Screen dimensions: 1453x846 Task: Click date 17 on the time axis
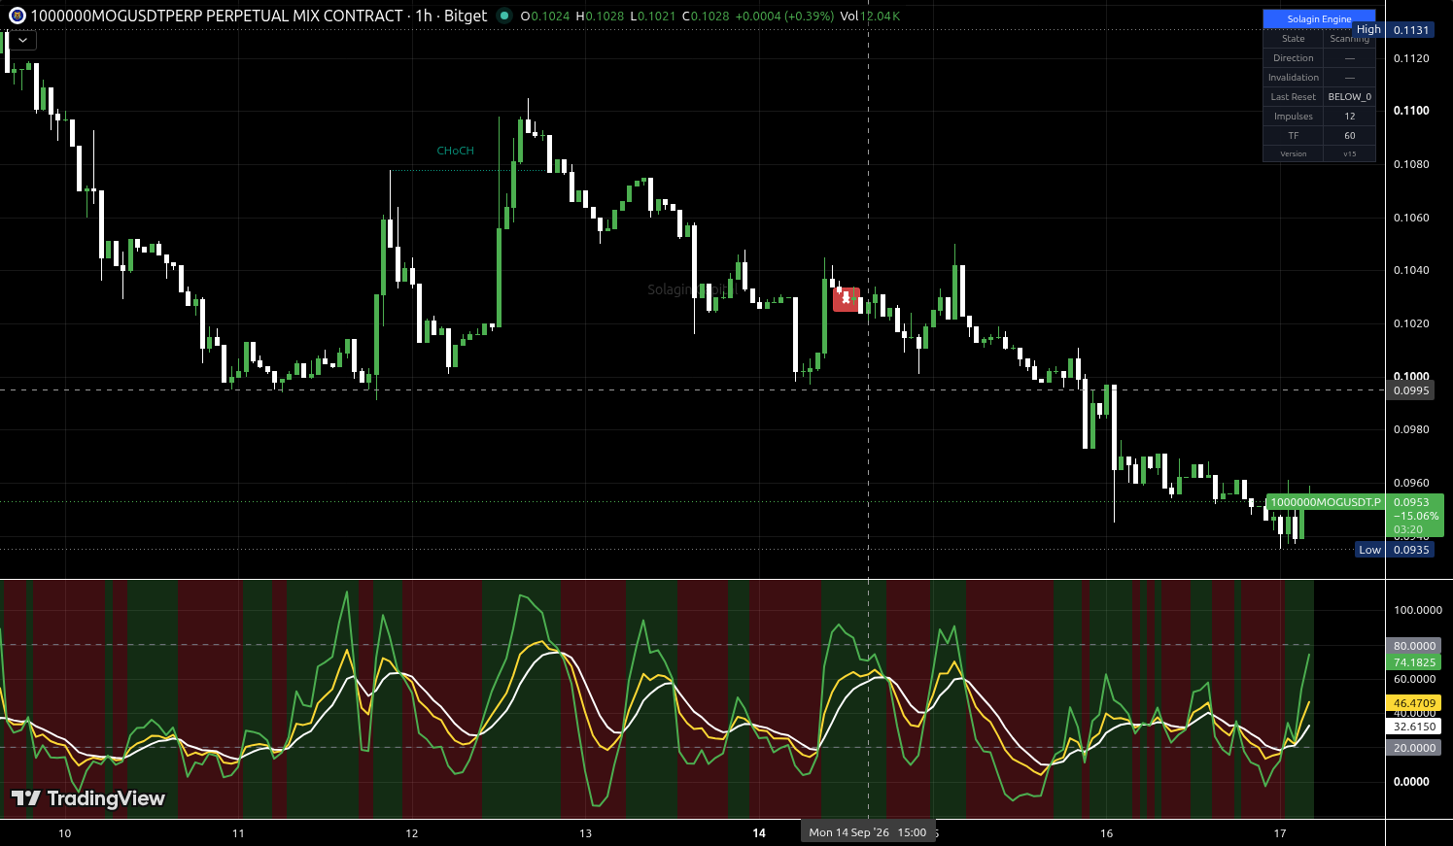coord(1280,833)
